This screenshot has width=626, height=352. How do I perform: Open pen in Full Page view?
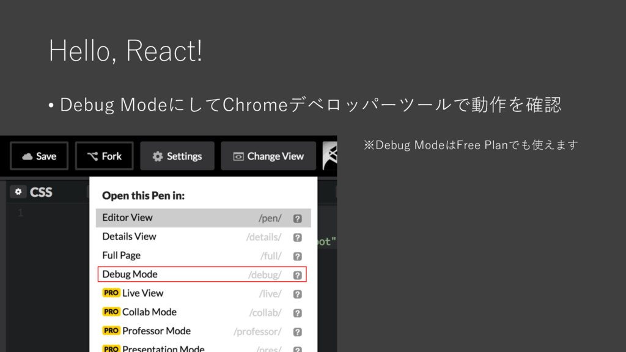pos(203,255)
